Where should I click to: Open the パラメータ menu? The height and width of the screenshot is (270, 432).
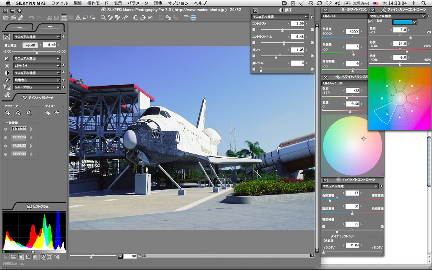[x=138, y=3]
